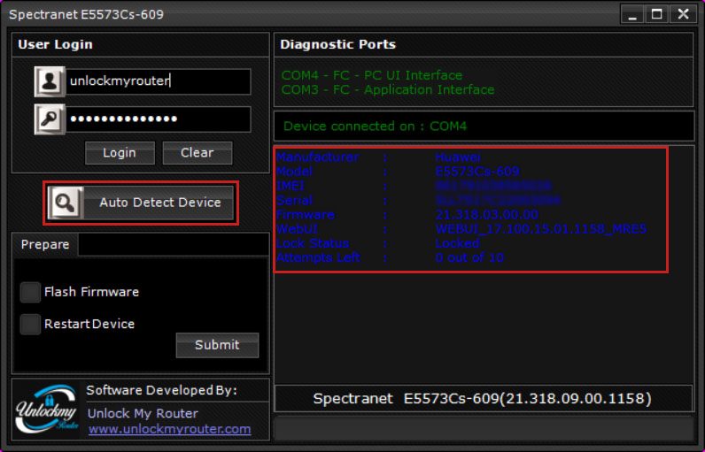The height and width of the screenshot is (452, 705).
Task: Enable the Restart Device checkbox
Action: [30, 324]
